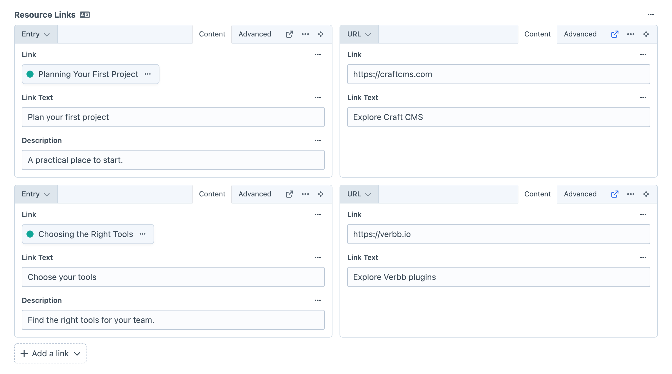Click the move handle on craftcms.com block
This screenshot has width=672, height=374.
pos(646,34)
